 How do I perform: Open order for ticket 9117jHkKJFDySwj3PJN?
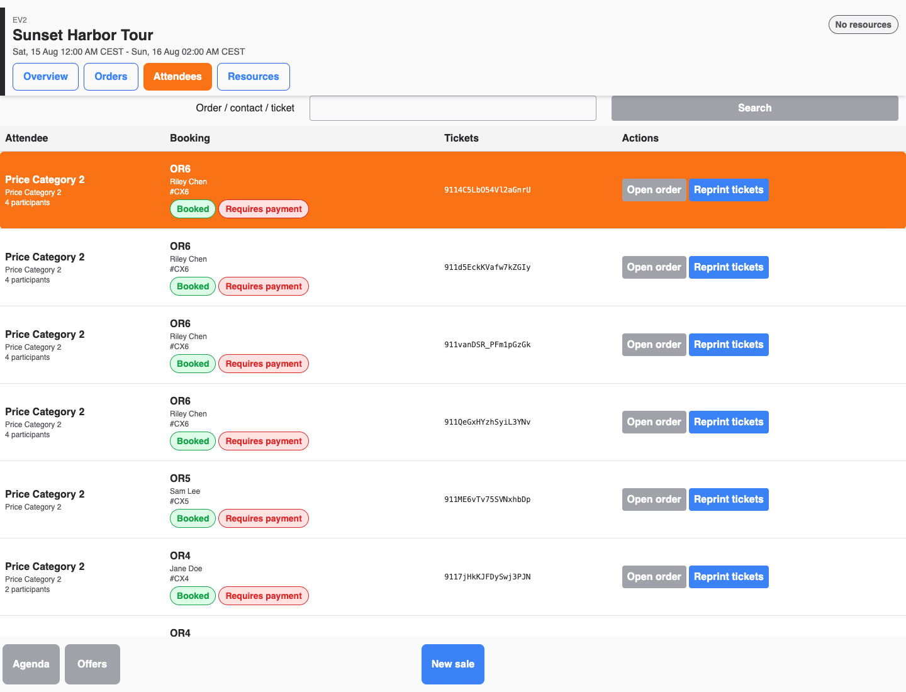tap(654, 577)
